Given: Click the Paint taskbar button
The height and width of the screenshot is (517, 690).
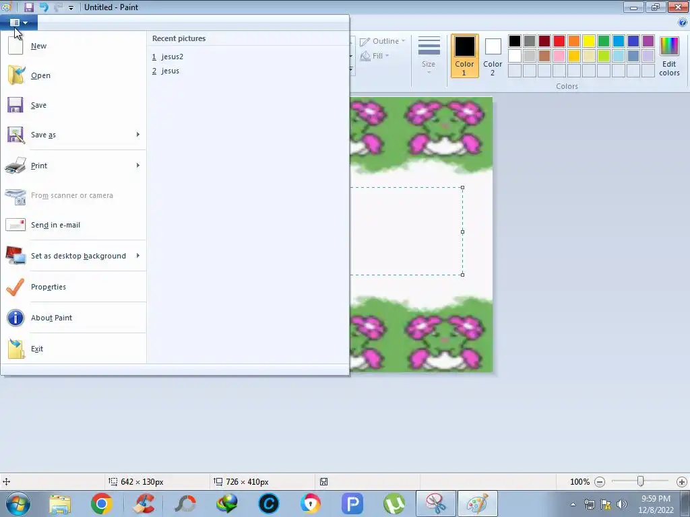Looking at the screenshot, I should click(478, 504).
